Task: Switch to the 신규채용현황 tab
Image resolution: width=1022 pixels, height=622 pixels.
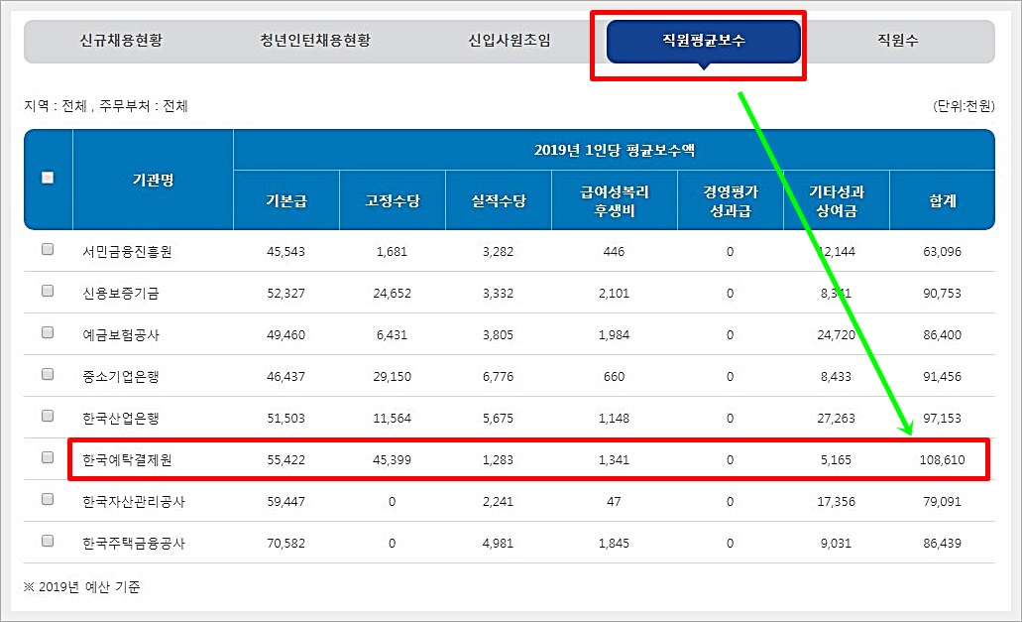Action: [x=121, y=41]
